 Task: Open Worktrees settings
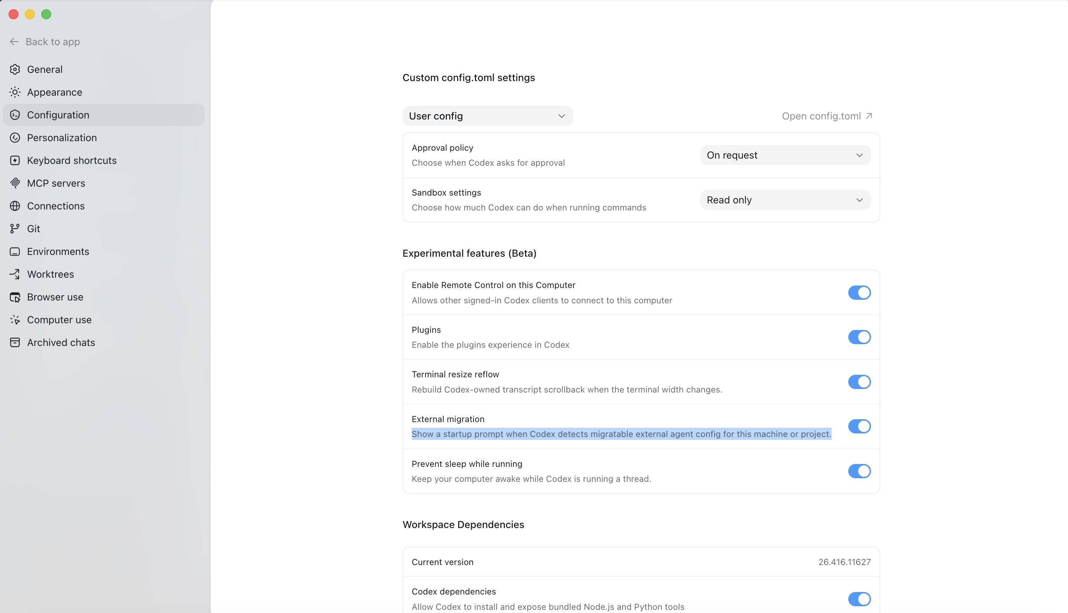tap(103, 274)
